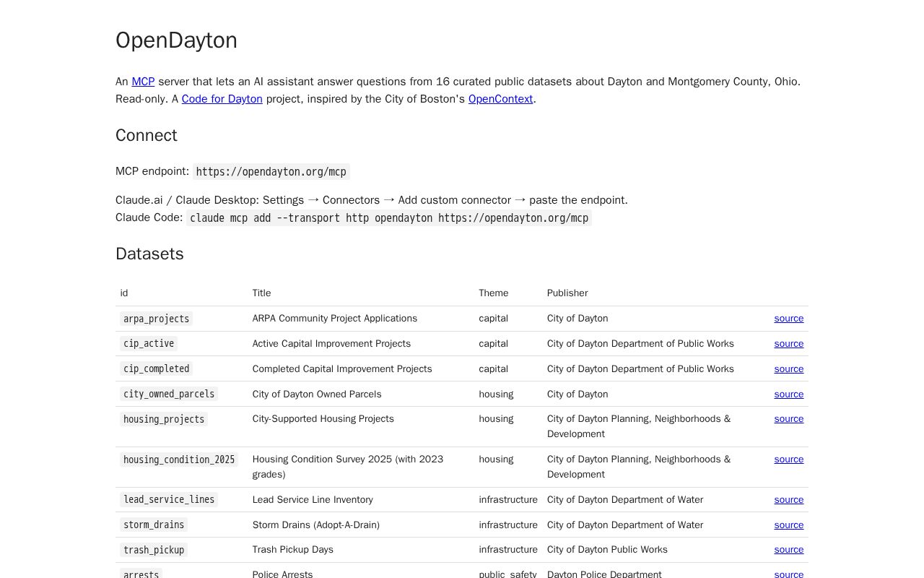Viewport: 924px width, 578px height.
Task: Click the City of Dayton Public Works publisher
Action: pyautogui.click(x=607, y=550)
